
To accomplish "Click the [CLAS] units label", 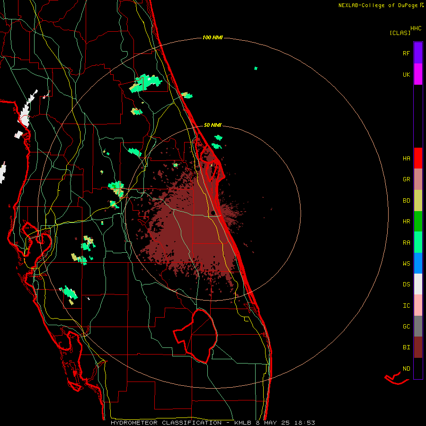I will (x=400, y=33).
